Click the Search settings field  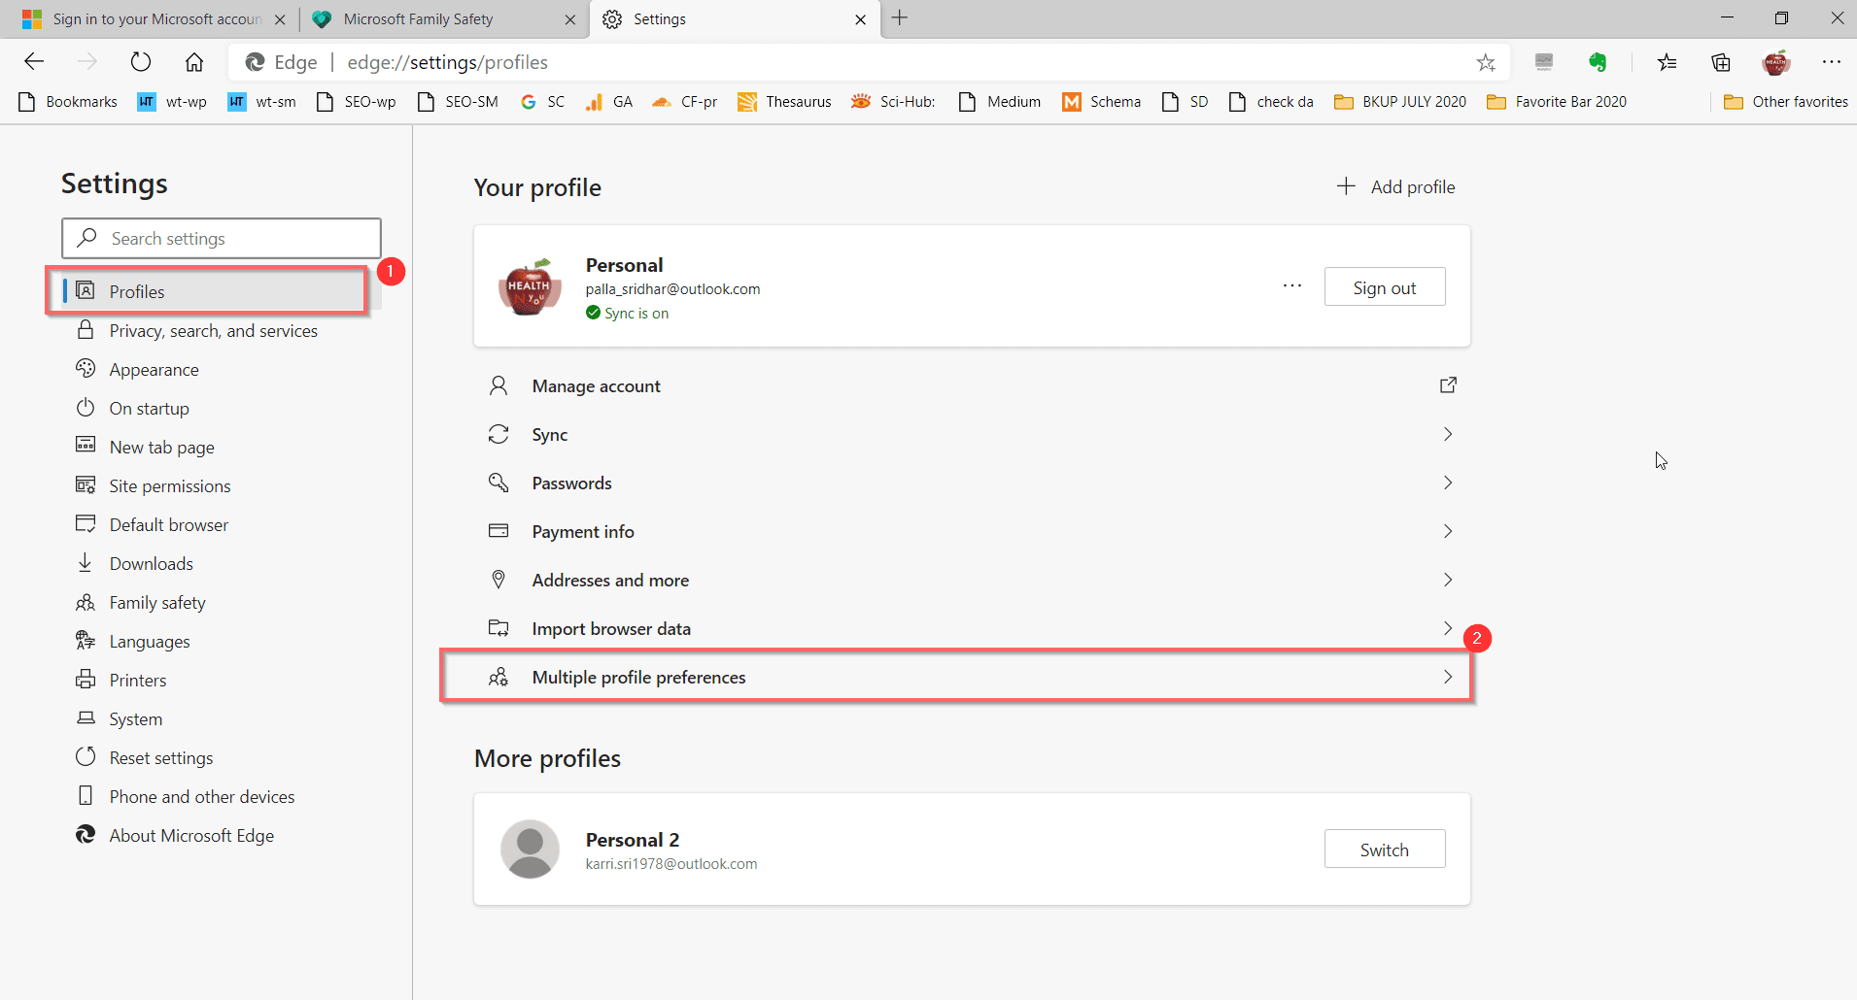click(x=222, y=238)
